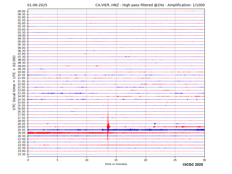
Task: Select the 19:00 time row label
Action: tap(22, 127)
